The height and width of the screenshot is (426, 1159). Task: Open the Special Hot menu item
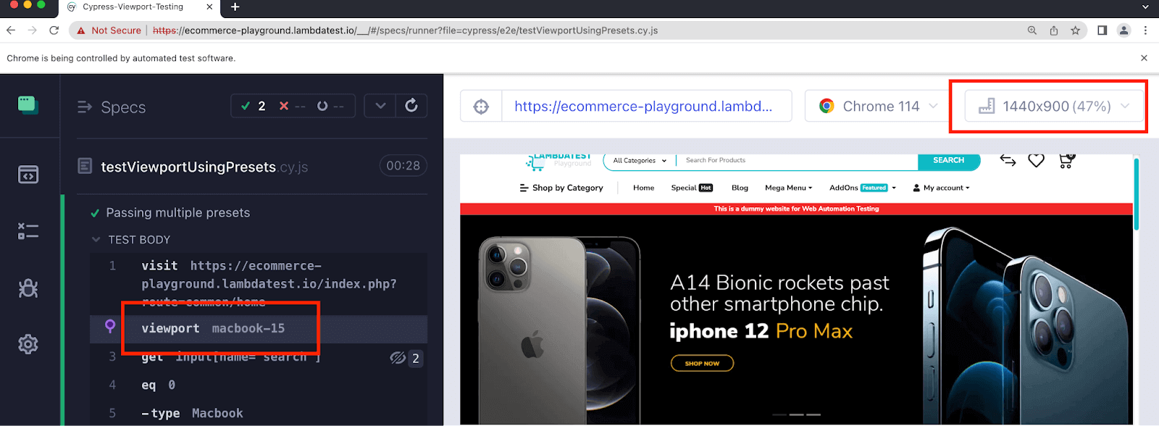point(692,188)
